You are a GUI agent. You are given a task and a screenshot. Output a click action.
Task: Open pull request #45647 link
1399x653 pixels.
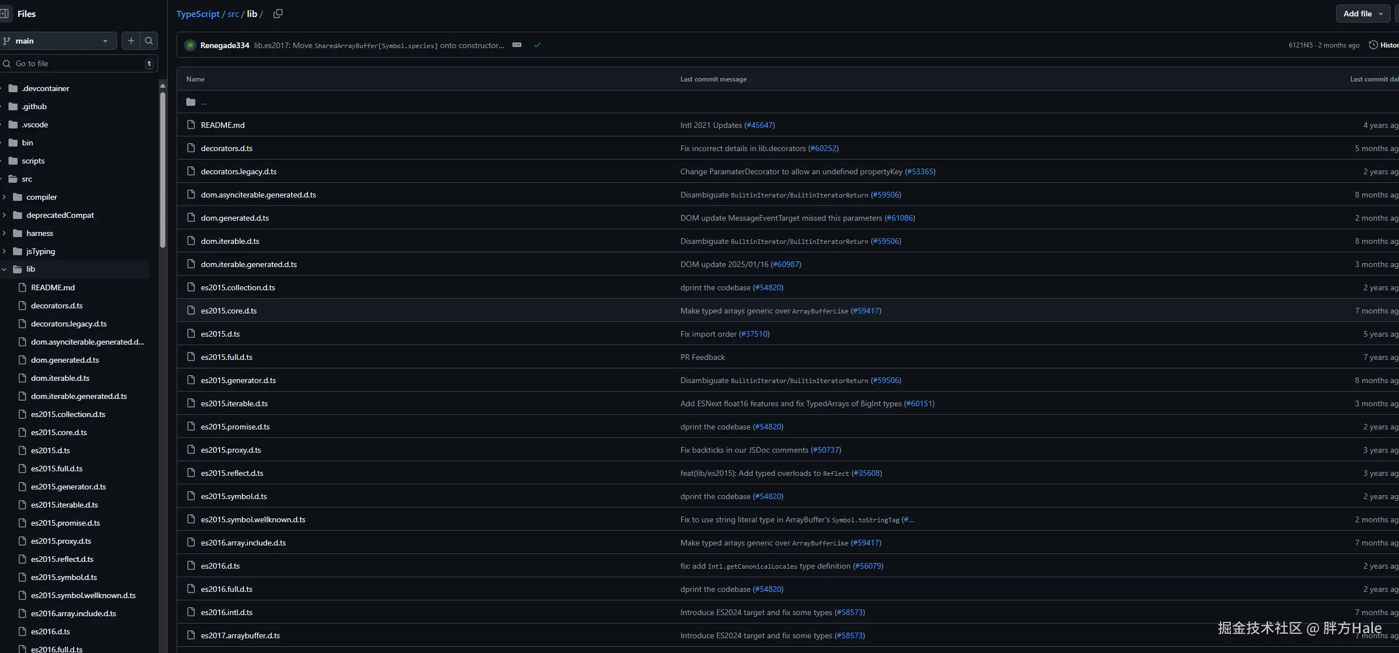tap(759, 125)
